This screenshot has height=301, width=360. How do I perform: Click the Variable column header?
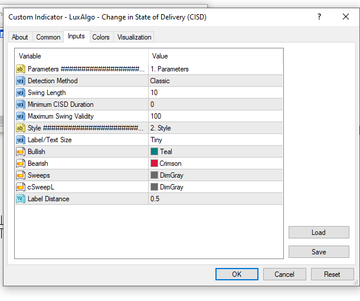81,56
